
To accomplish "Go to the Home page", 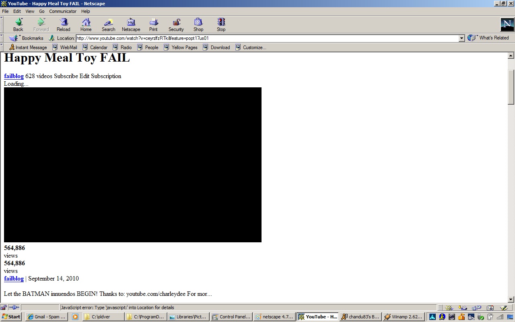I will click(x=86, y=25).
